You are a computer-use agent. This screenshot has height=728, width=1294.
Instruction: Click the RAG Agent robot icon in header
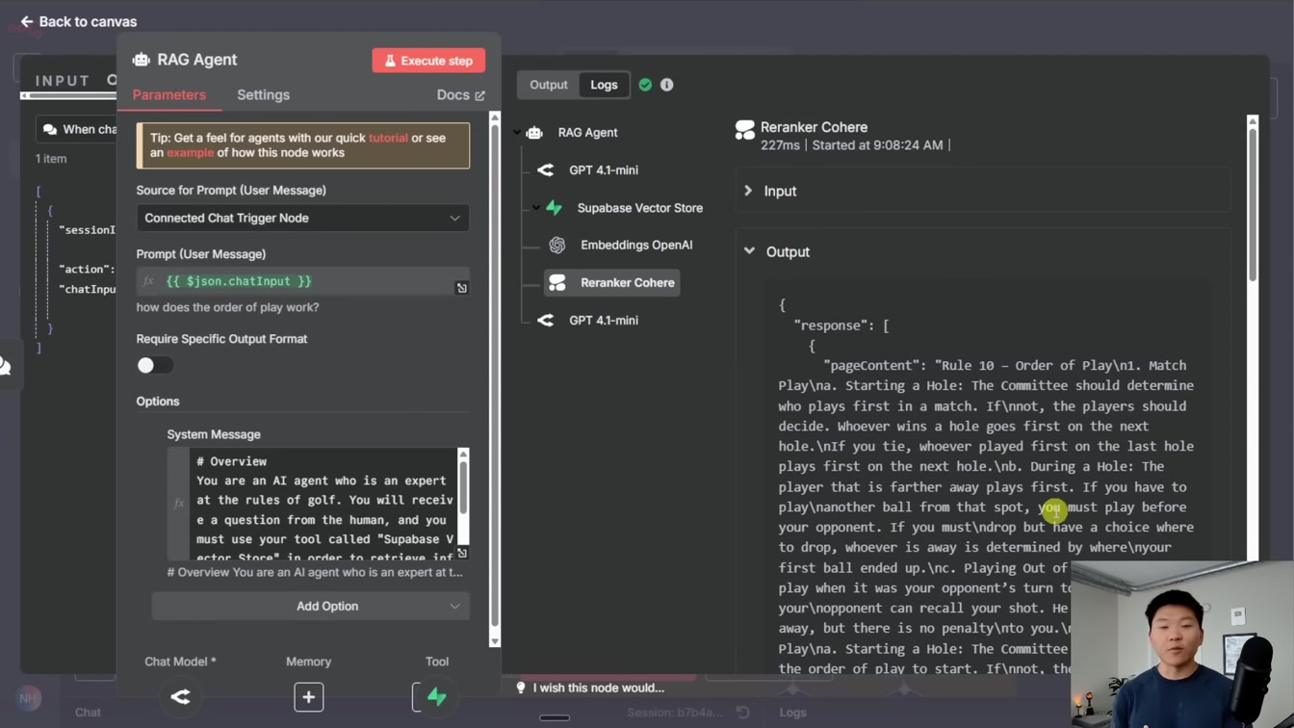pos(142,60)
